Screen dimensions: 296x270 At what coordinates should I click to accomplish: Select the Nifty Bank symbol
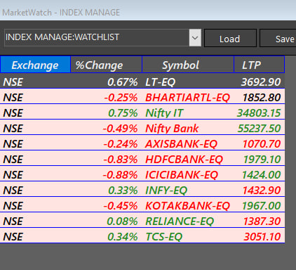pyautogui.click(x=172, y=129)
